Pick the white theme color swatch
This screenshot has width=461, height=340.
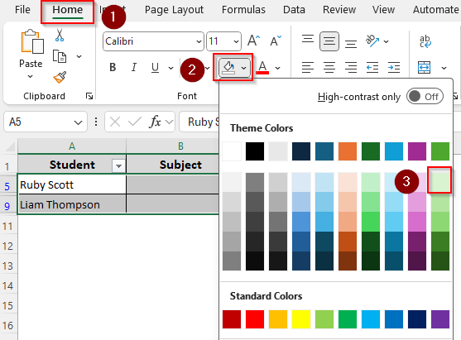232,151
